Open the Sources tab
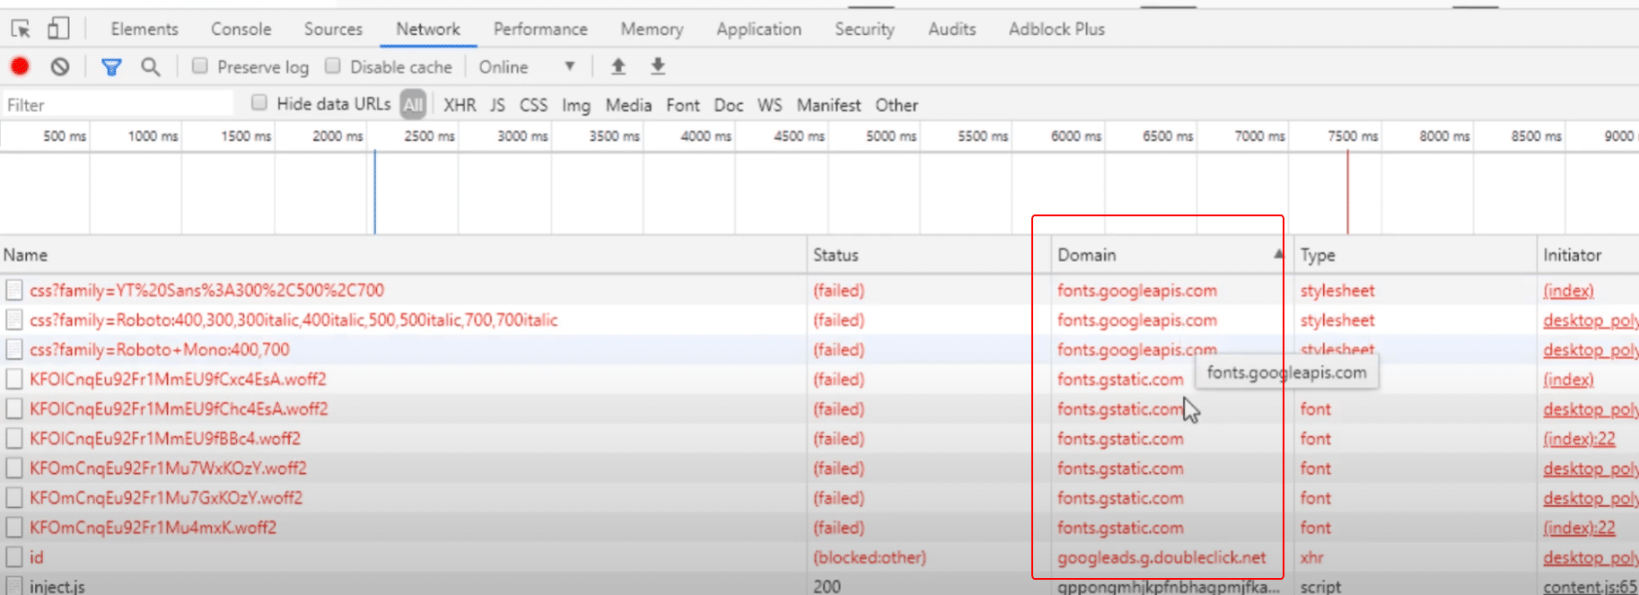The image size is (1639, 595). click(x=333, y=29)
